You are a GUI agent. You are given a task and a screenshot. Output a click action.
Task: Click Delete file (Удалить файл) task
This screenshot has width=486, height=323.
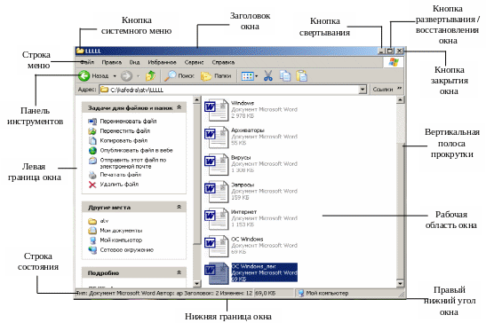pyautogui.click(x=114, y=185)
